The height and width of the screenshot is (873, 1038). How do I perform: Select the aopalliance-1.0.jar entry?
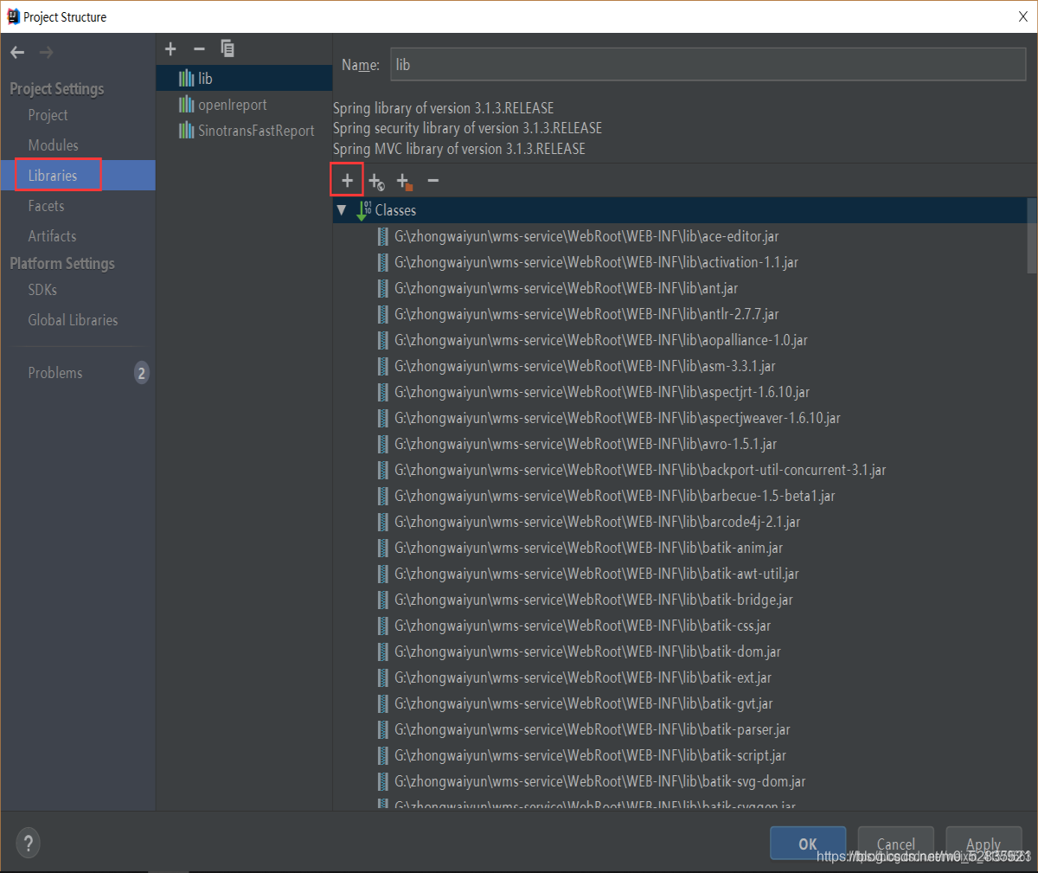(x=601, y=340)
